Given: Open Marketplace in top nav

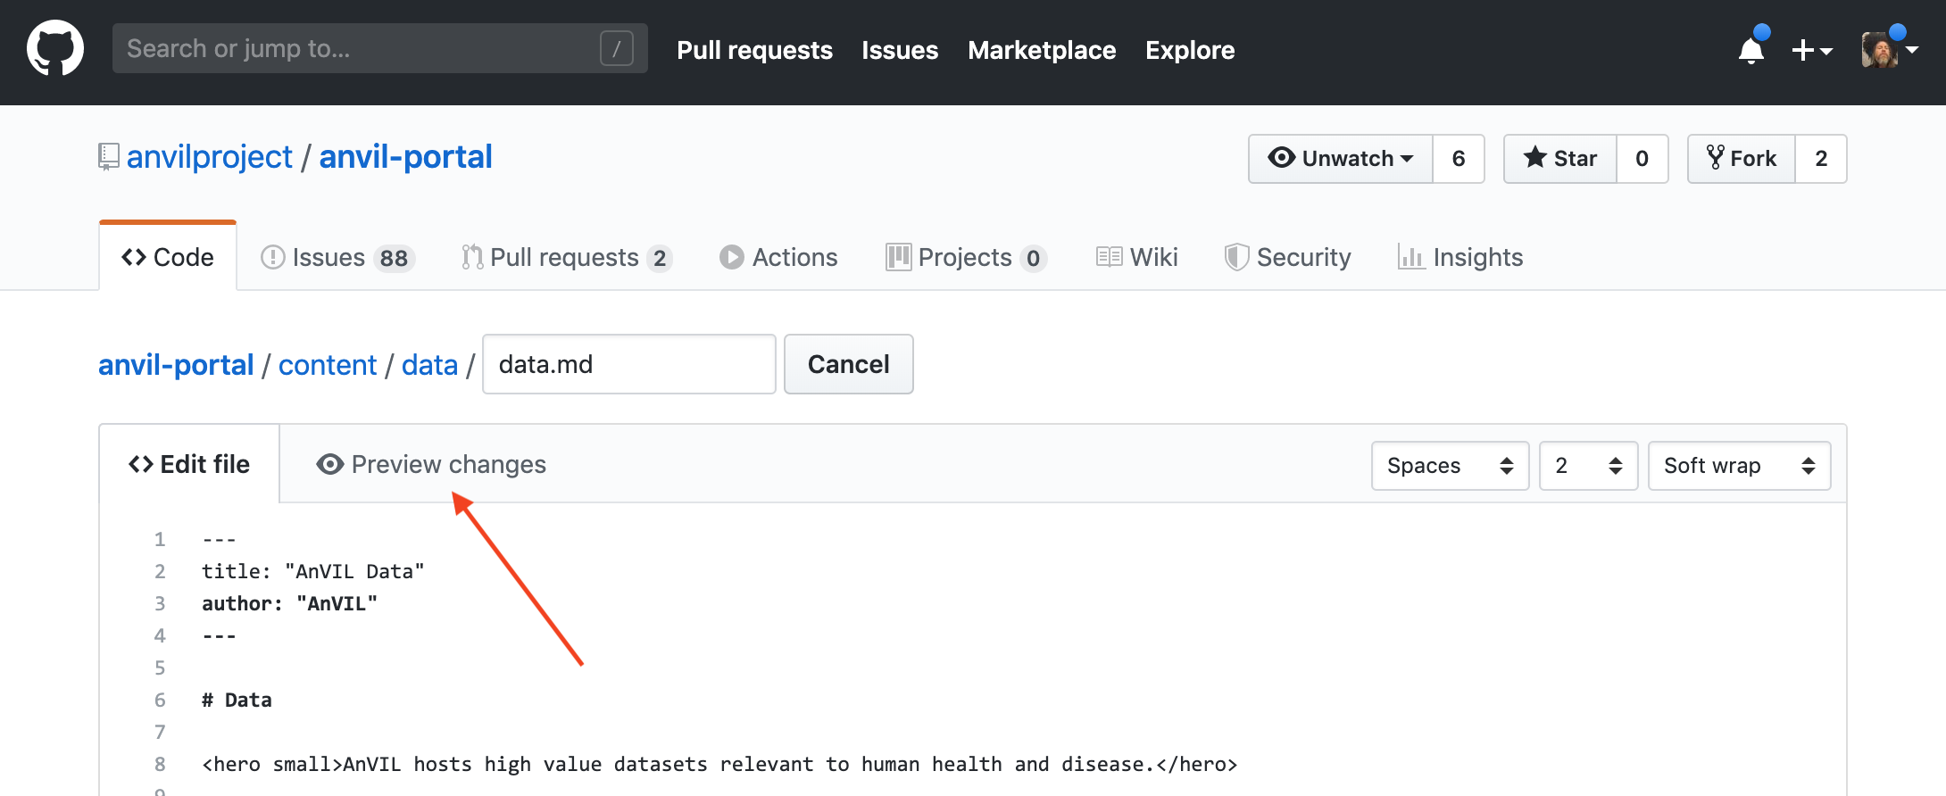Looking at the screenshot, I should point(1042,50).
